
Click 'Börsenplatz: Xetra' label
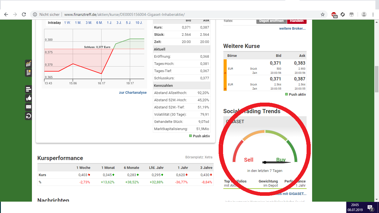pos(199,157)
